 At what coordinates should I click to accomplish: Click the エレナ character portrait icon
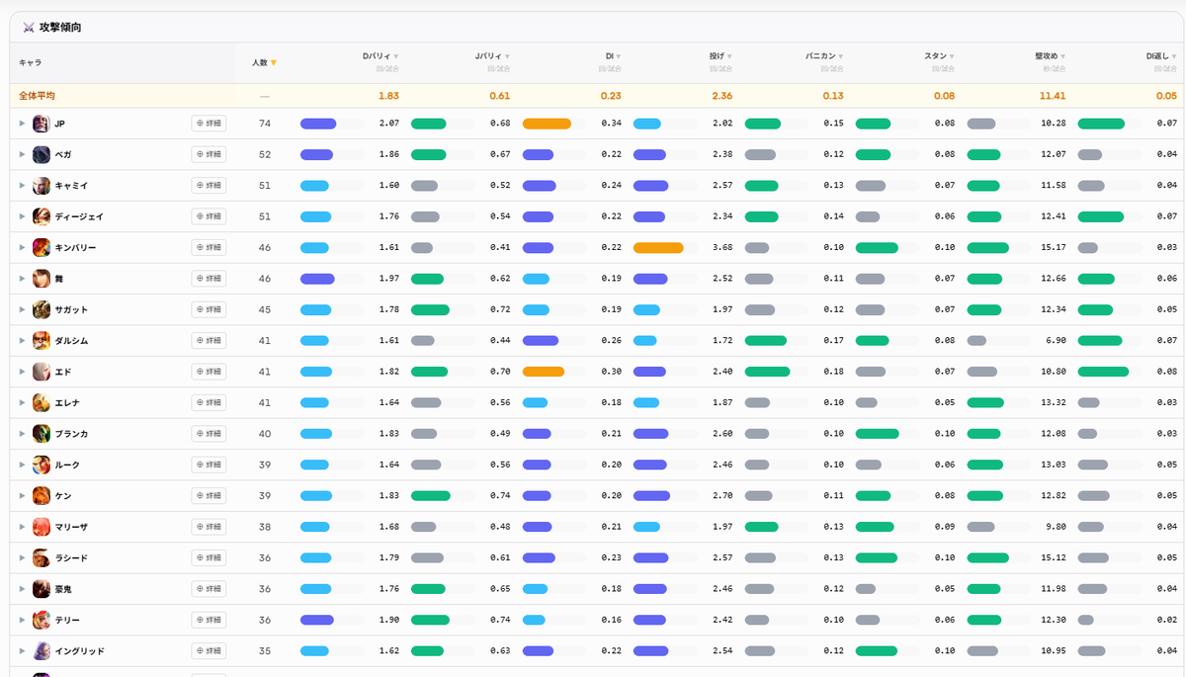(41, 403)
